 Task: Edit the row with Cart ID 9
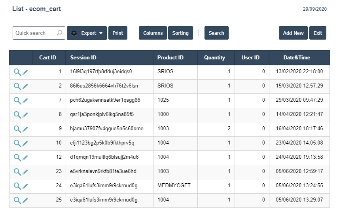25,129
